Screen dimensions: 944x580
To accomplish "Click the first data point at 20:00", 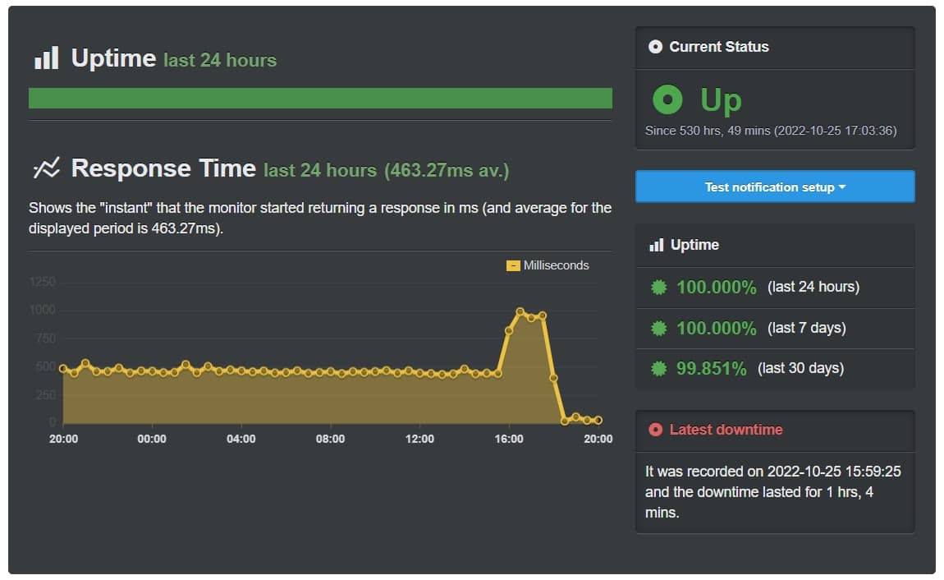I will [x=63, y=368].
